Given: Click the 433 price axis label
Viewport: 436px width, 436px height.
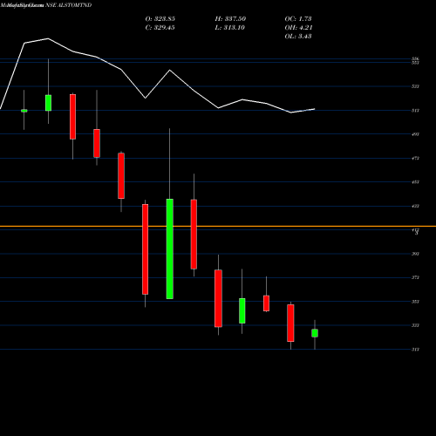Looking at the screenshot, I should 415,206.
